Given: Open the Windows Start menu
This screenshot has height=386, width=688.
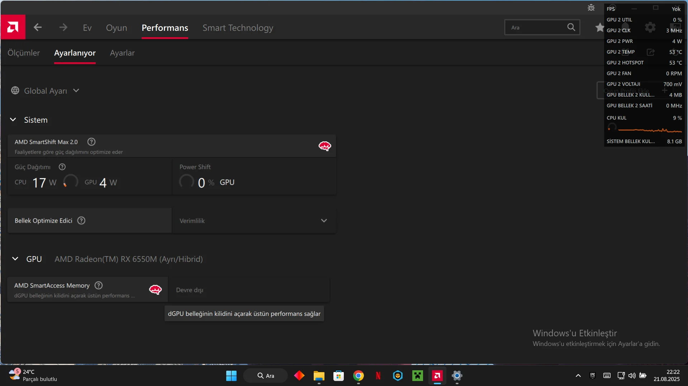Looking at the screenshot, I should pos(231,376).
